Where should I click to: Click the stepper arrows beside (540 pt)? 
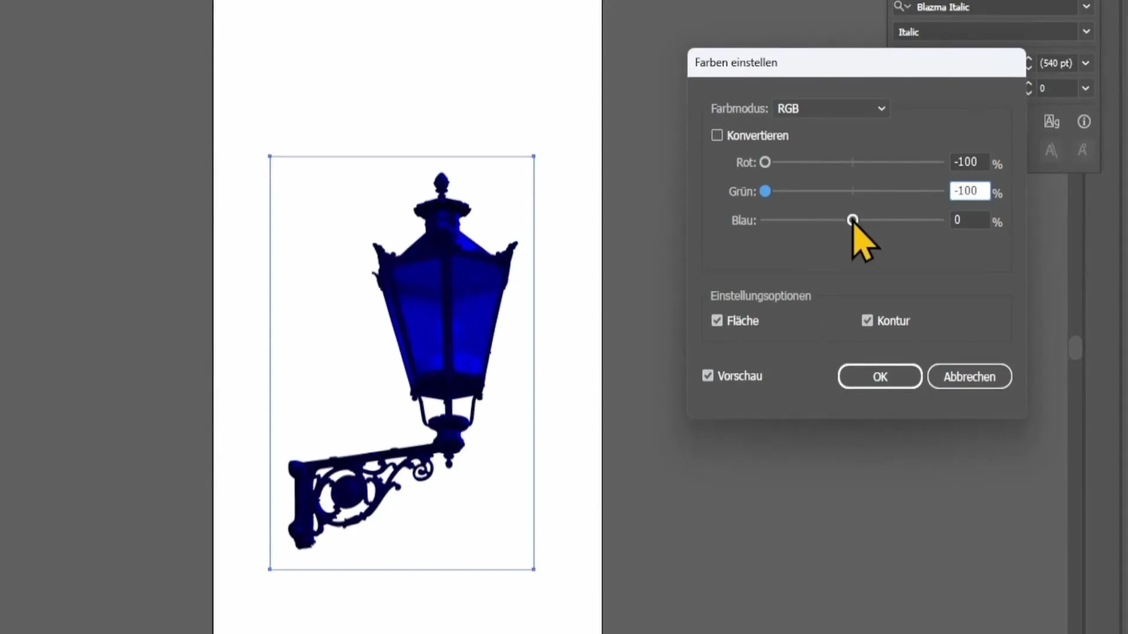click(1029, 63)
